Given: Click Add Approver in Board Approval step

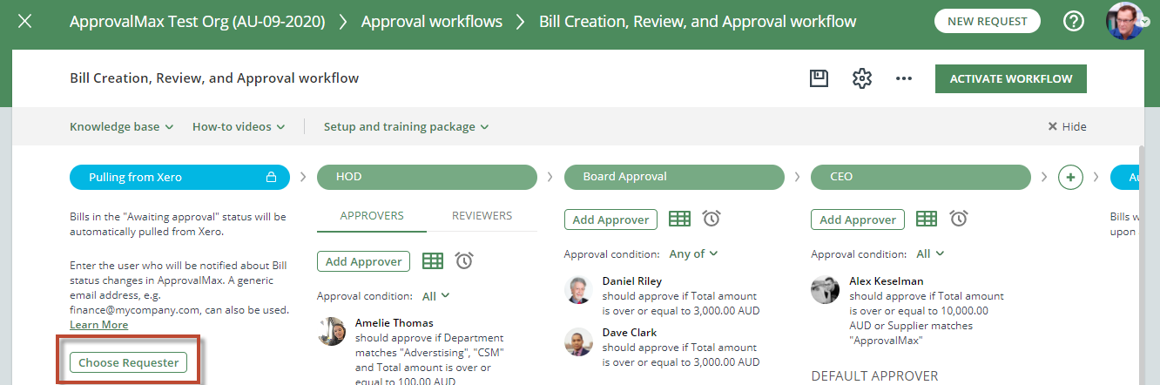Looking at the screenshot, I should tap(611, 220).
